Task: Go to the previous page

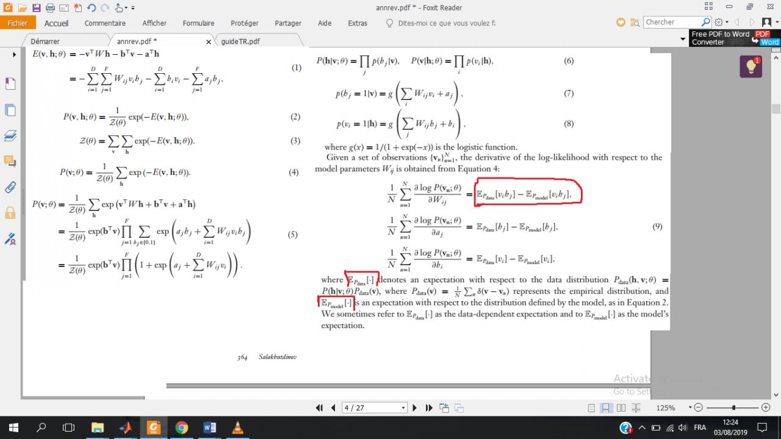Action: [333, 408]
